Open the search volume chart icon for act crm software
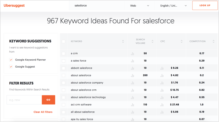The height and width of the screenshot is (122, 219). (132, 105)
